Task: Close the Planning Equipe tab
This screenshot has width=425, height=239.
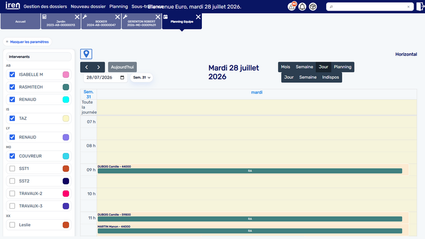Action: click(198, 17)
